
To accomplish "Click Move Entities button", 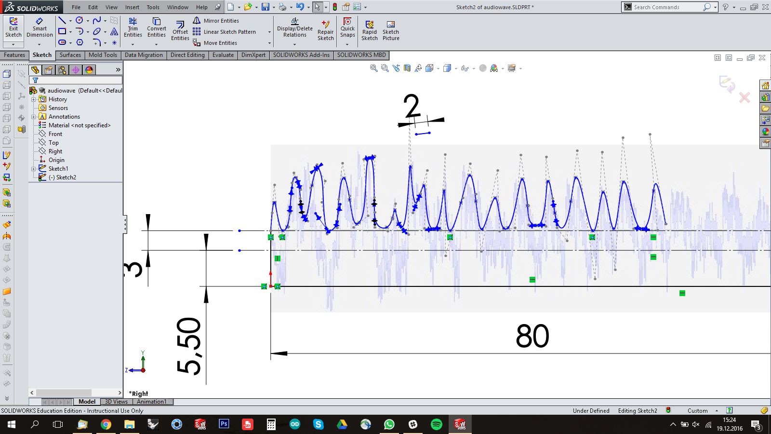I will pos(215,43).
